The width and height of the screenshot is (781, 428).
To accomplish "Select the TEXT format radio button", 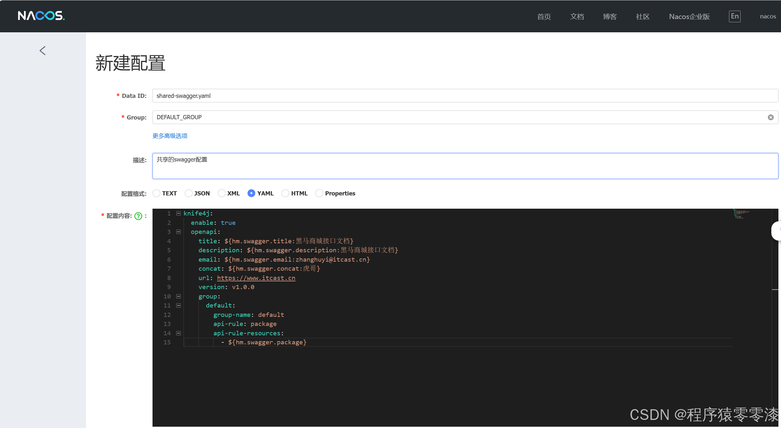I will (x=156, y=193).
